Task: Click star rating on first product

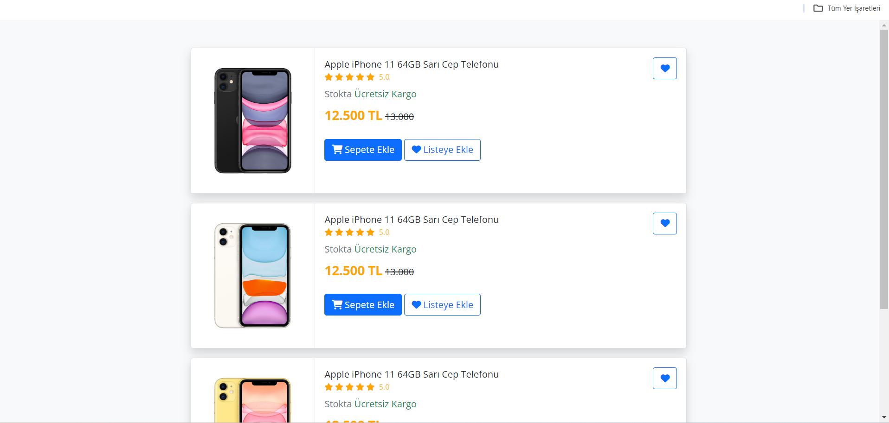Action: tap(349, 77)
